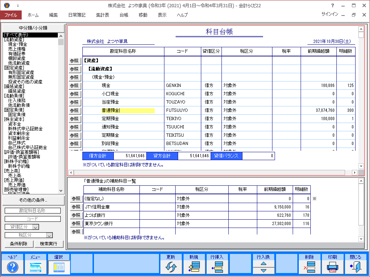Click the title bar help question mark

(x=332, y=5)
